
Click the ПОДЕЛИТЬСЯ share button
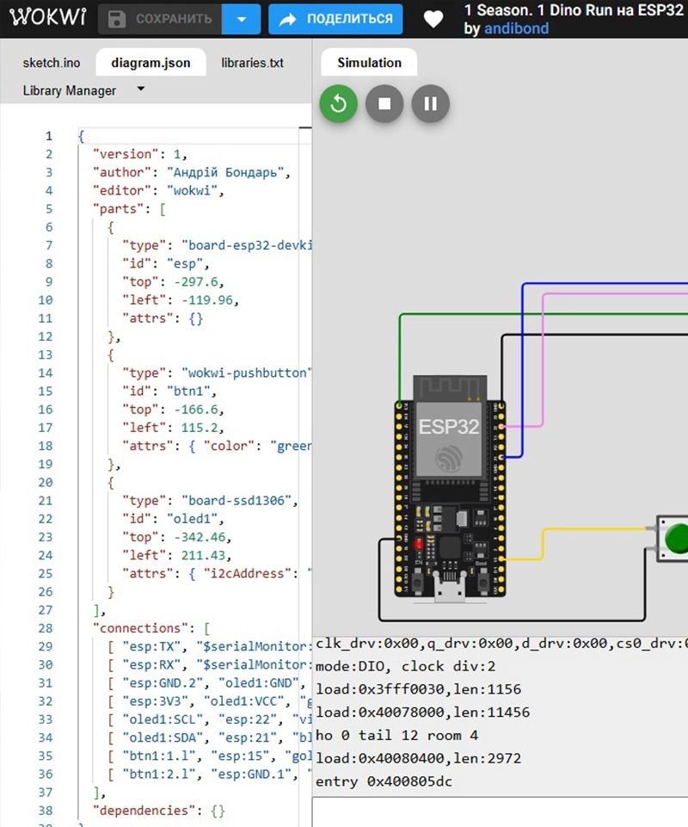pos(335,20)
